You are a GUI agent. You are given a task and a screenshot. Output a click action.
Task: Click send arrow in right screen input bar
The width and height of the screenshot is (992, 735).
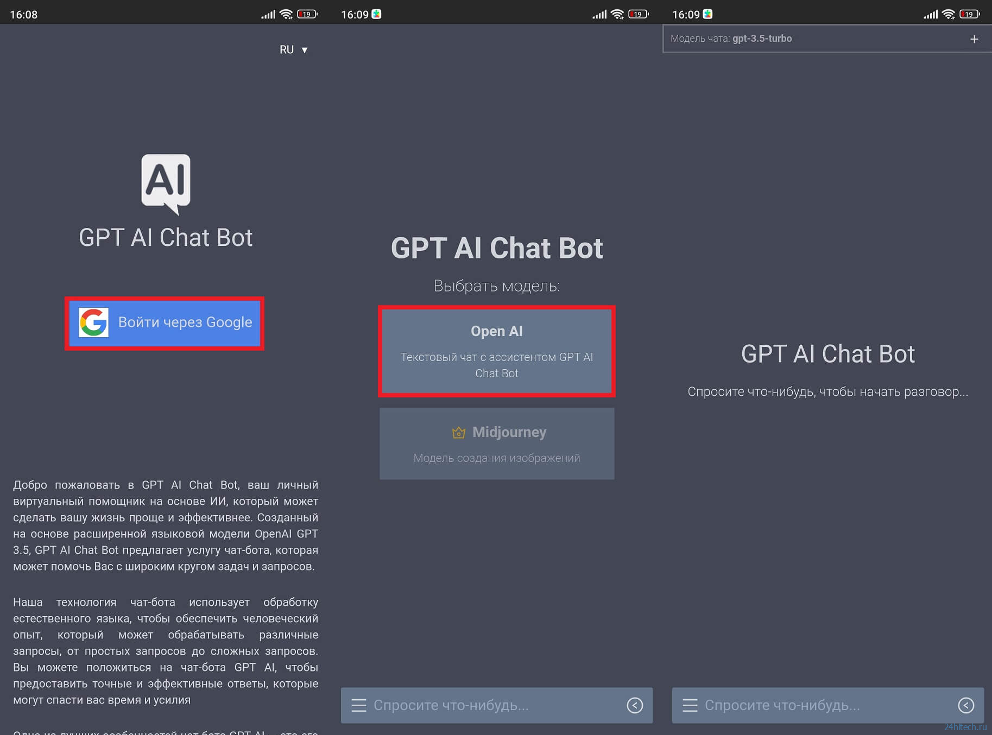pos(966,705)
